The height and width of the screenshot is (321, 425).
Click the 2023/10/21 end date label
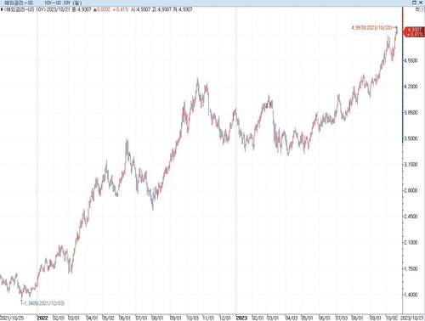point(412,318)
